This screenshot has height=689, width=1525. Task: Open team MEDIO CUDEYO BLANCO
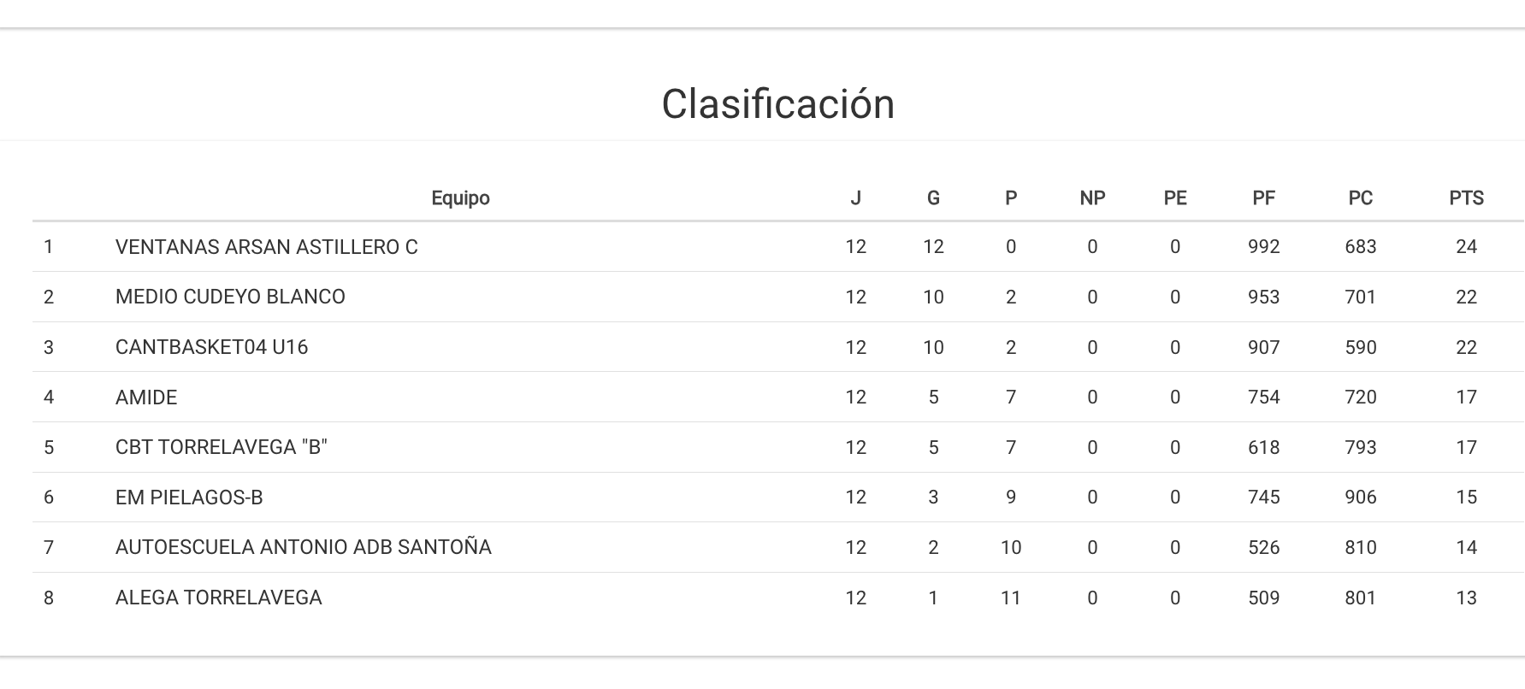point(230,297)
